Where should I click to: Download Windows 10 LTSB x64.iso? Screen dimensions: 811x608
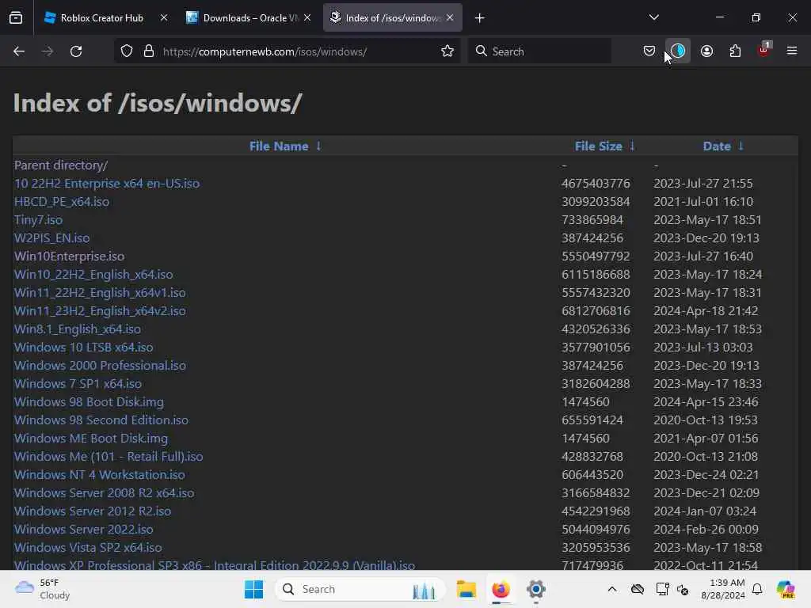(84, 348)
